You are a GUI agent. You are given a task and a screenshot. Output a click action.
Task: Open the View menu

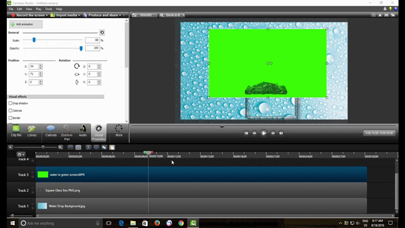coord(29,9)
